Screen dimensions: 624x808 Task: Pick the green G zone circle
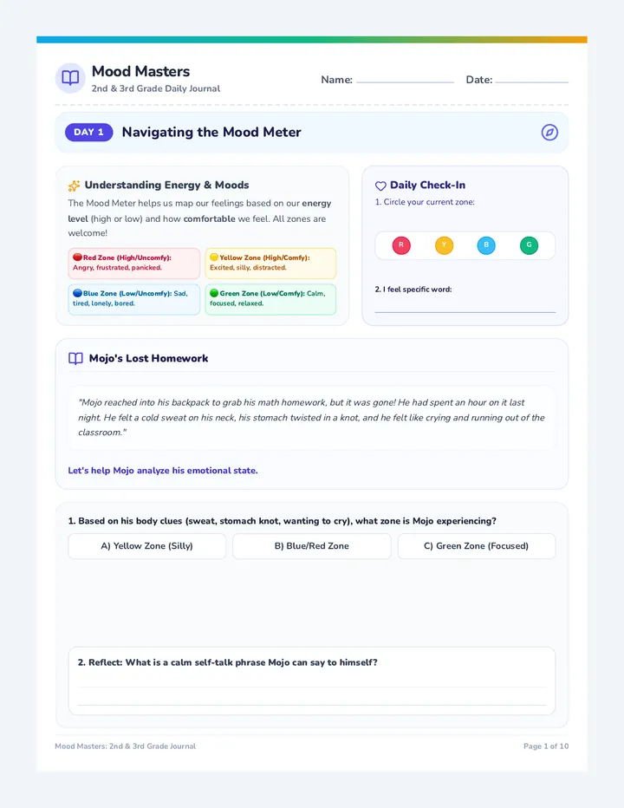pyautogui.click(x=530, y=245)
